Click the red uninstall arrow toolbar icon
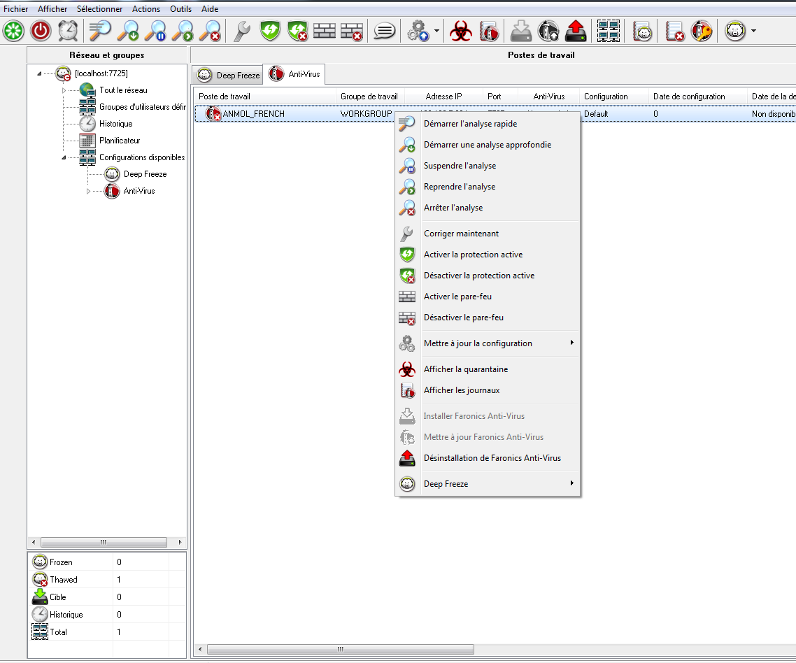Image resolution: width=796 pixels, height=663 pixels. [575, 31]
